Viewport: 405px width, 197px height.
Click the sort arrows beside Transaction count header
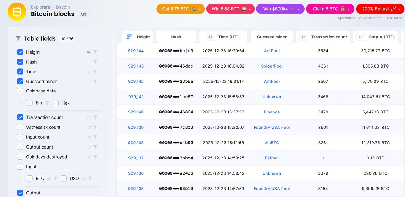coord(303,37)
